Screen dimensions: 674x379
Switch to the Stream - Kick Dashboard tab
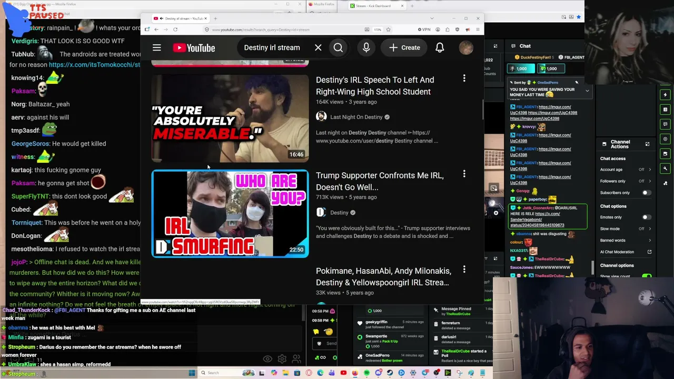[x=376, y=6]
